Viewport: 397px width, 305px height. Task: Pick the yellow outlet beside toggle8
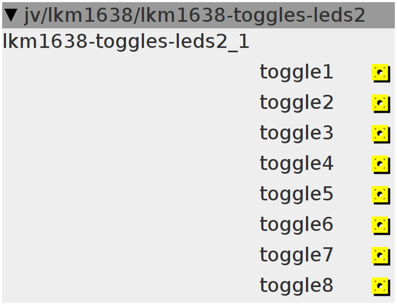tap(381, 286)
